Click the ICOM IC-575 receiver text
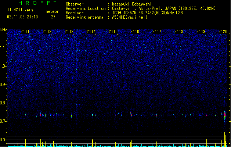231x147 pixels. (x=148, y=13)
